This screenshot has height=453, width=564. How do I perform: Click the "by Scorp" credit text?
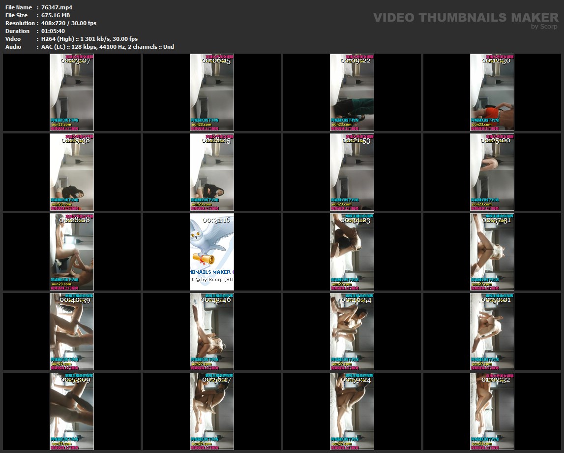(544, 27)
